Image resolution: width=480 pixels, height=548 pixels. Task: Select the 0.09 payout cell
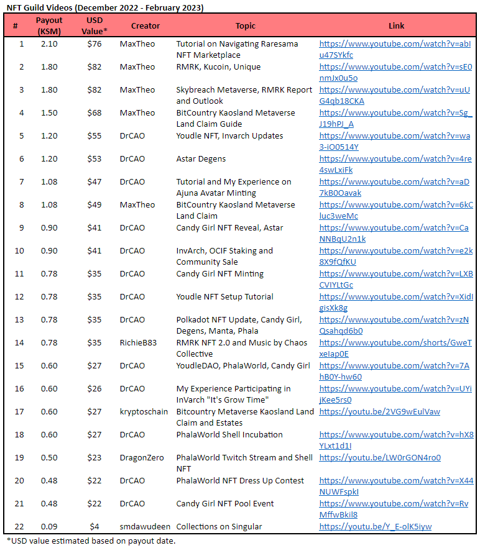pyautogui.click(x=49, y=527)
